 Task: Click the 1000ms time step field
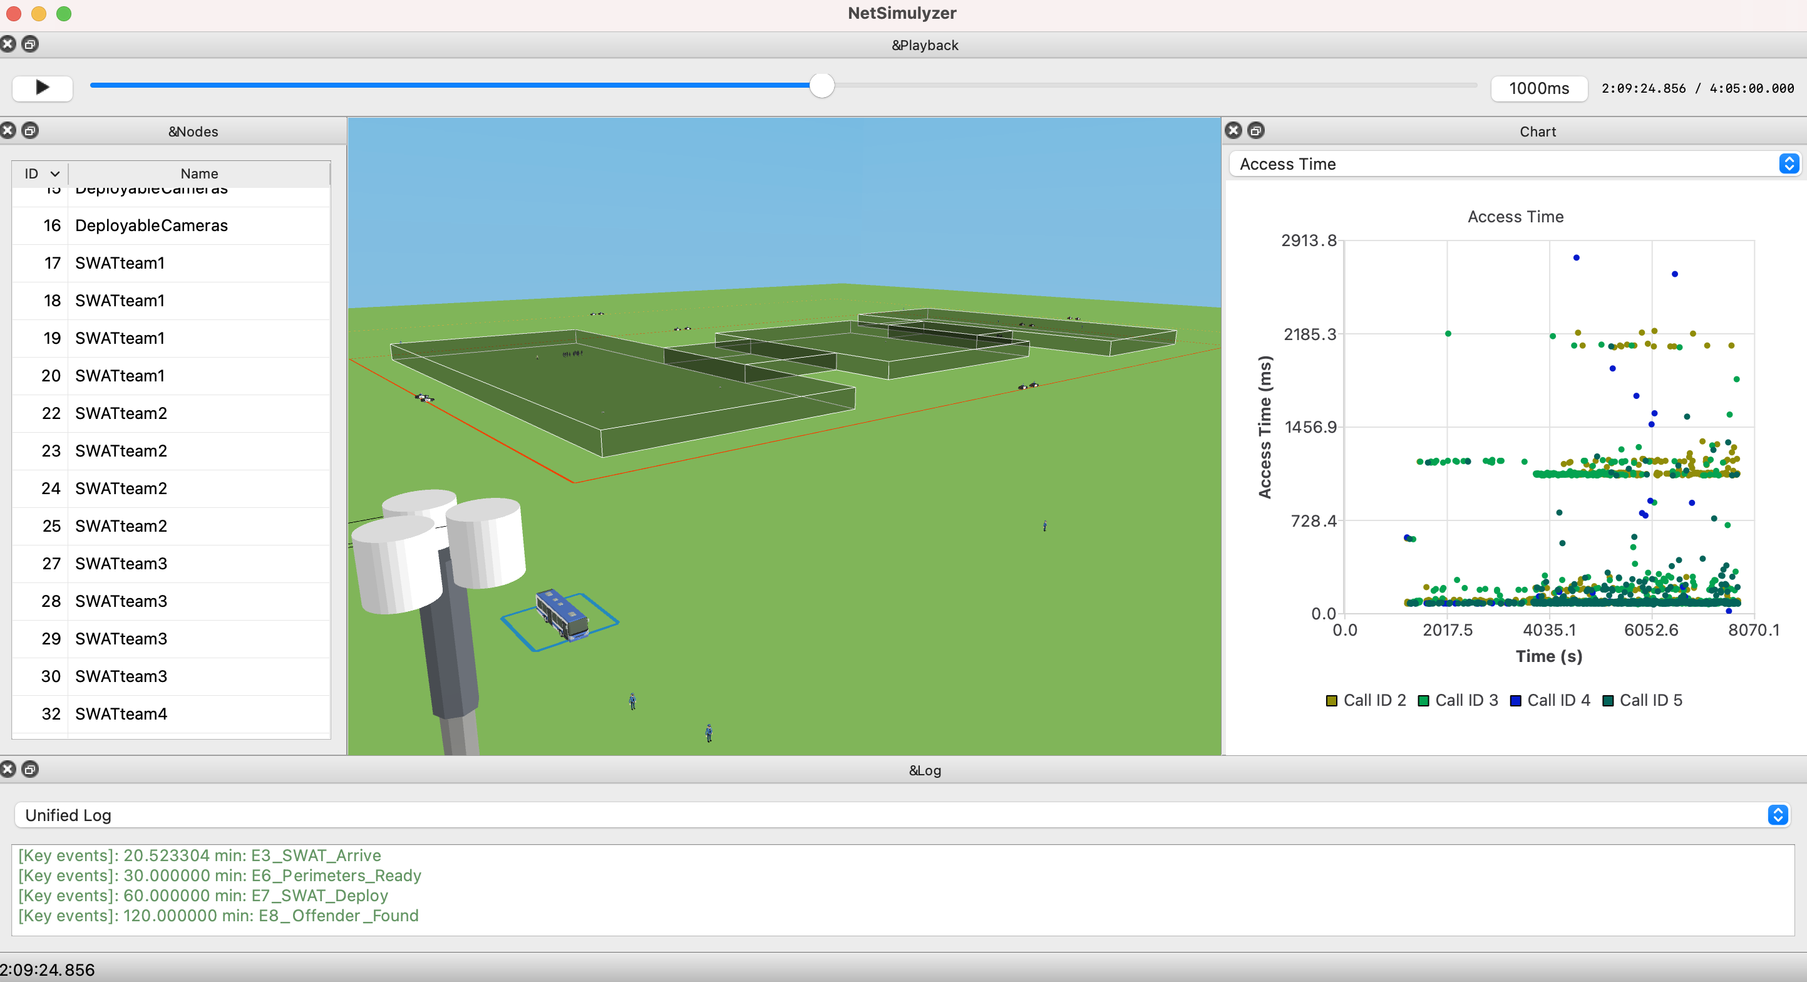[1538, 88]
